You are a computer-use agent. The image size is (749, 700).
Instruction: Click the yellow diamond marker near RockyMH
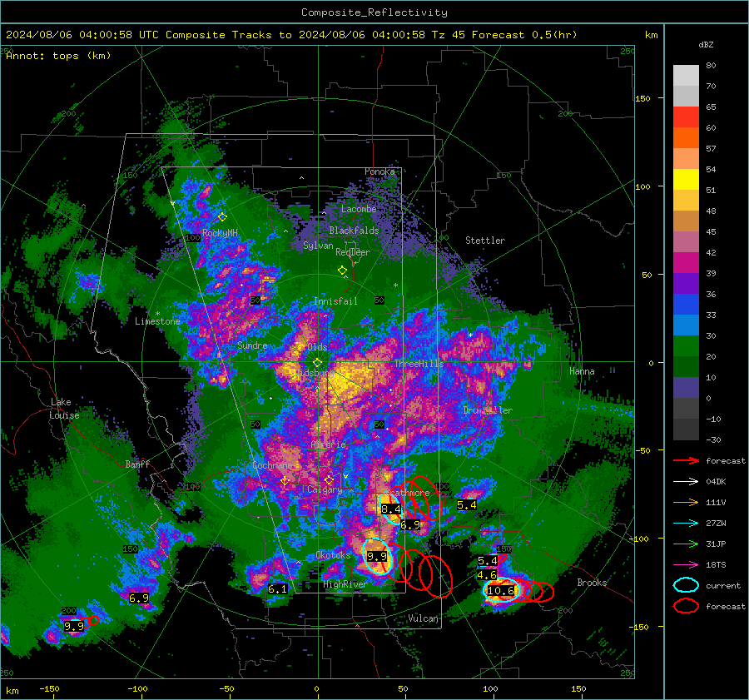click(x=222, y=217)
